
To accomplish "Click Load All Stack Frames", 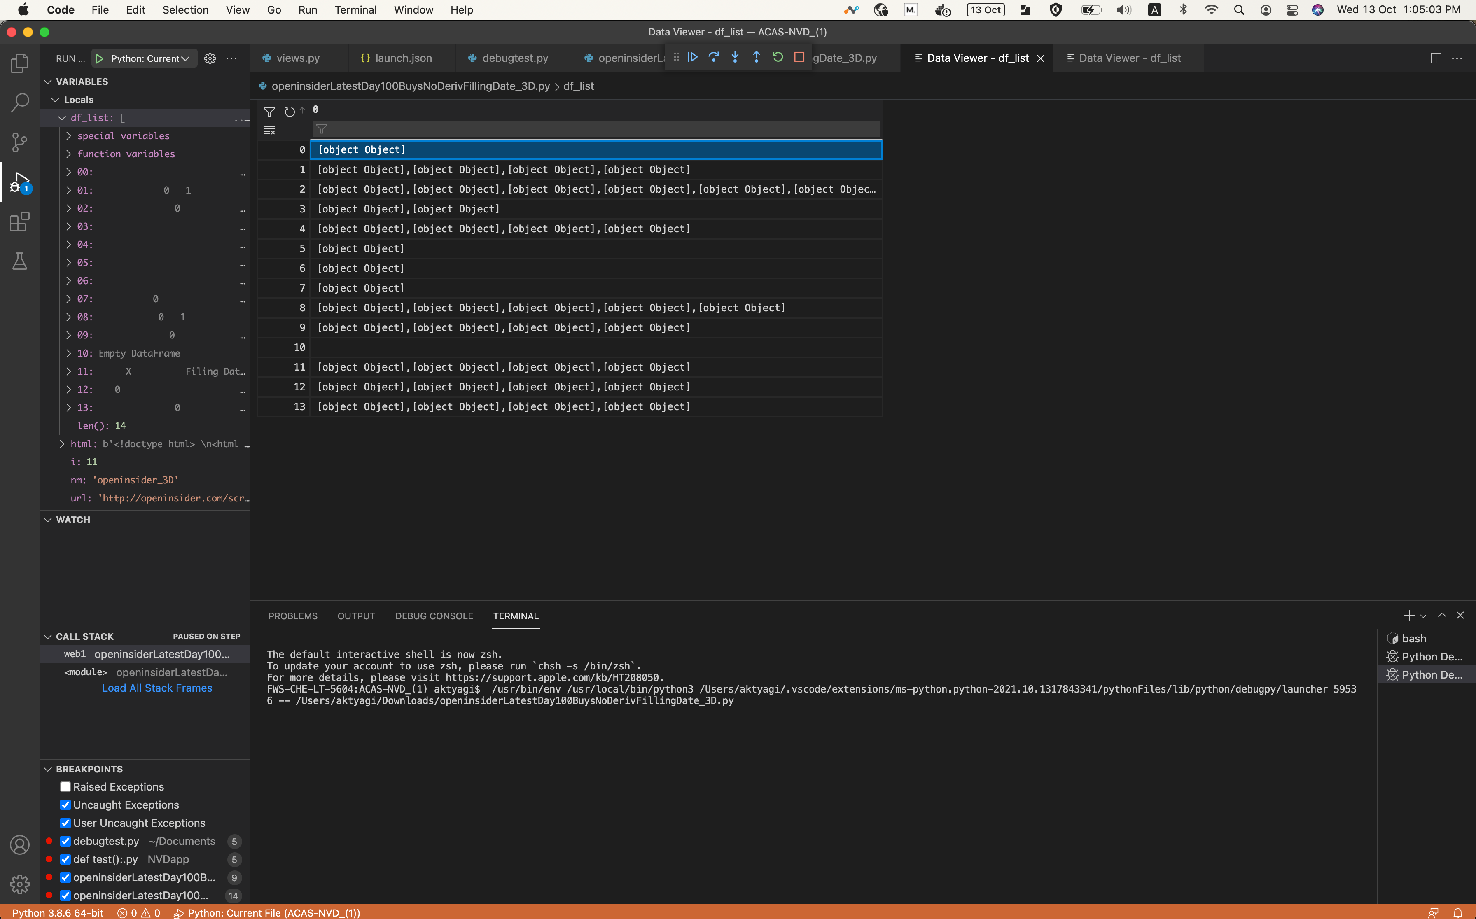I will click(157, 688).
